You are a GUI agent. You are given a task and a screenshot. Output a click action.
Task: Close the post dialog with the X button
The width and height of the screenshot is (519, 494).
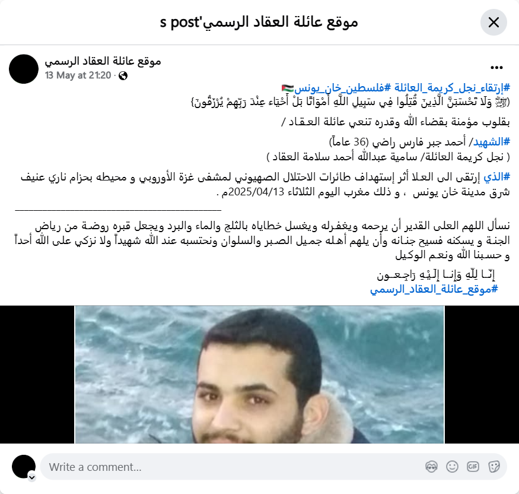tap(493, 23)
